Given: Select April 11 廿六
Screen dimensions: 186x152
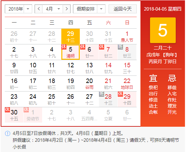Looking at the screenshot, I should 52,68.
